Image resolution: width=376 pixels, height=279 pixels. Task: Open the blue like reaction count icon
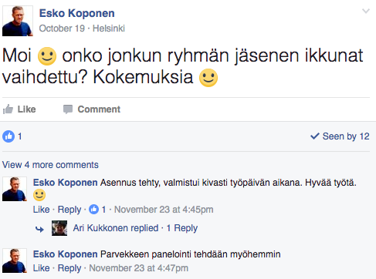(x=8, y=136)
